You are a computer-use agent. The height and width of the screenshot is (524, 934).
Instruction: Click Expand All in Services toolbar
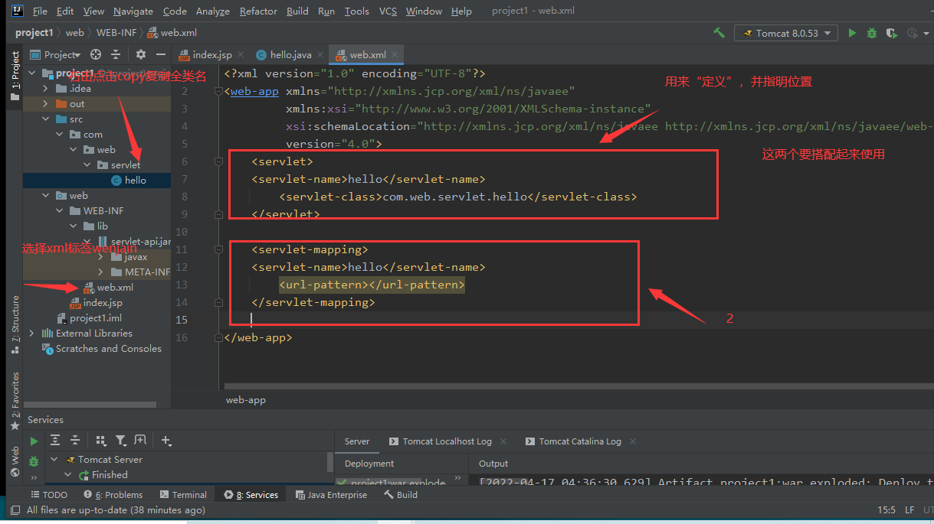pyautogui.click(x=55, y=440)
